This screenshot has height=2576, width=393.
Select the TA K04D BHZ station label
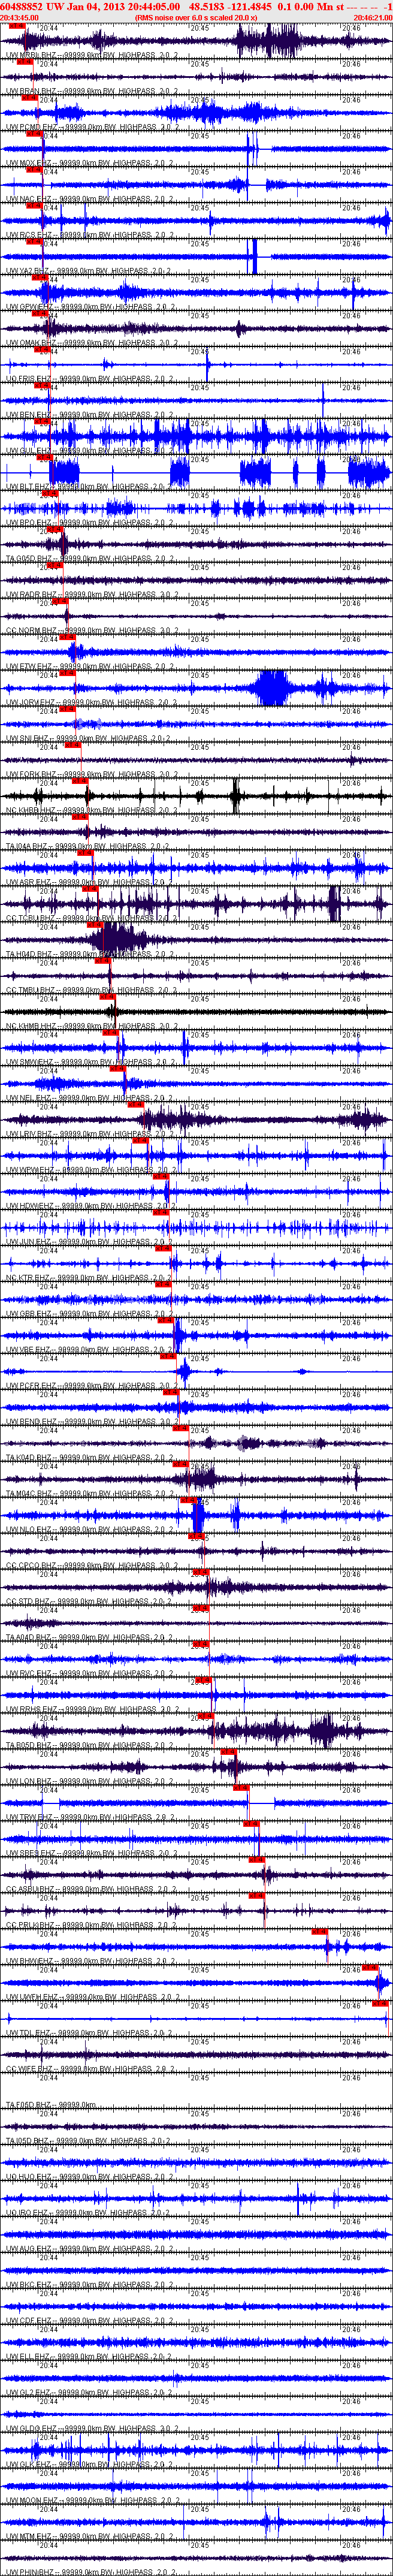92,1458
